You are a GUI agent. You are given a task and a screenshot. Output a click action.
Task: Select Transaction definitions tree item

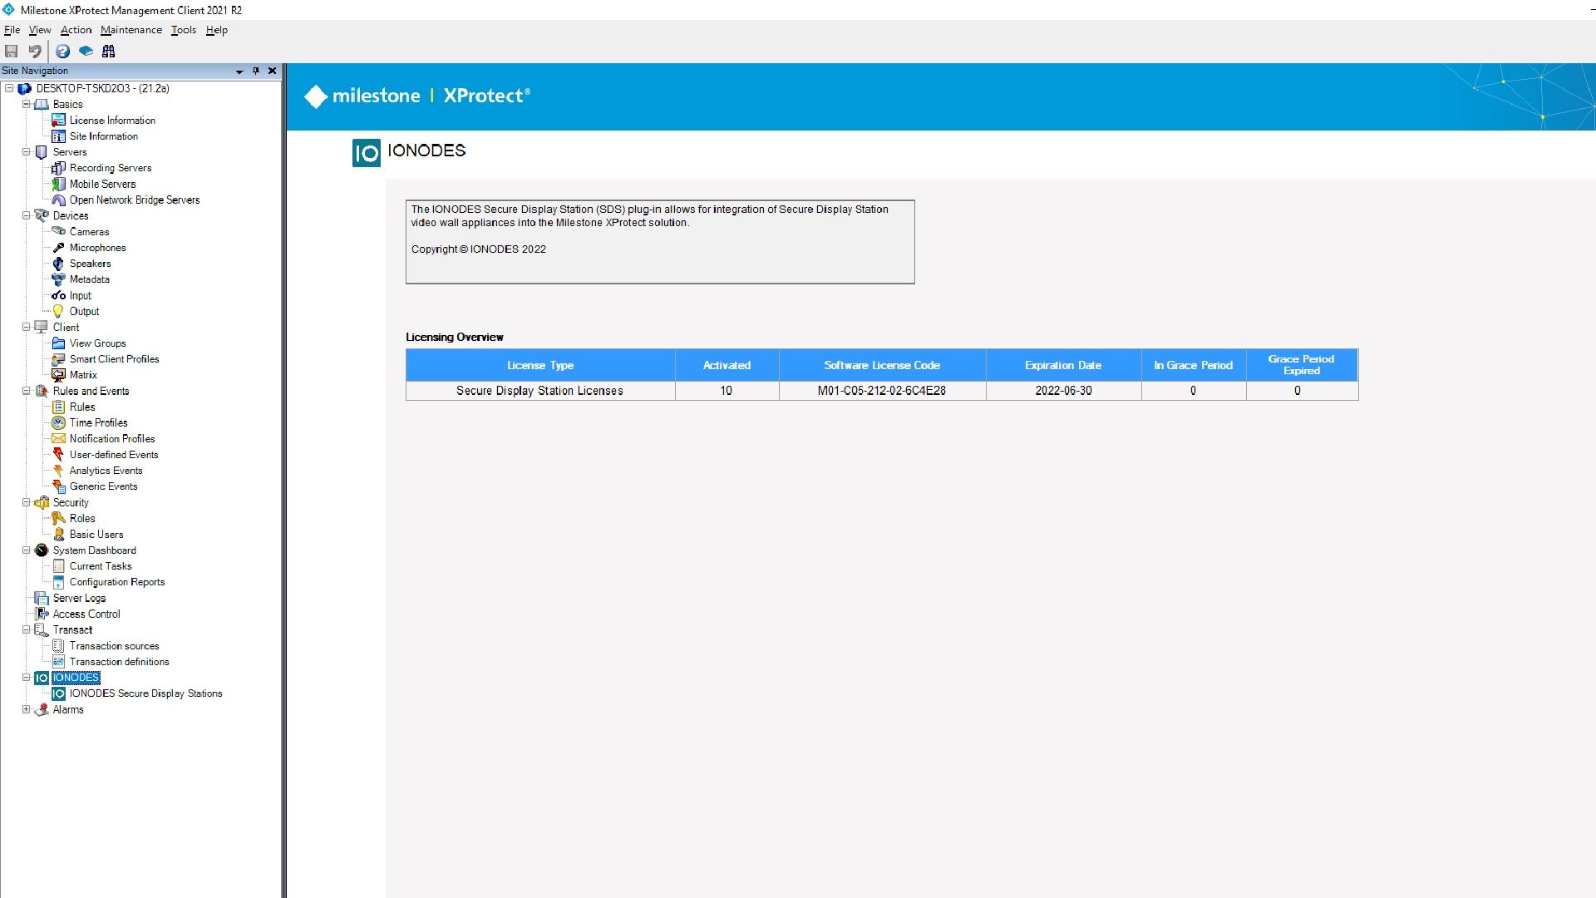119,662
